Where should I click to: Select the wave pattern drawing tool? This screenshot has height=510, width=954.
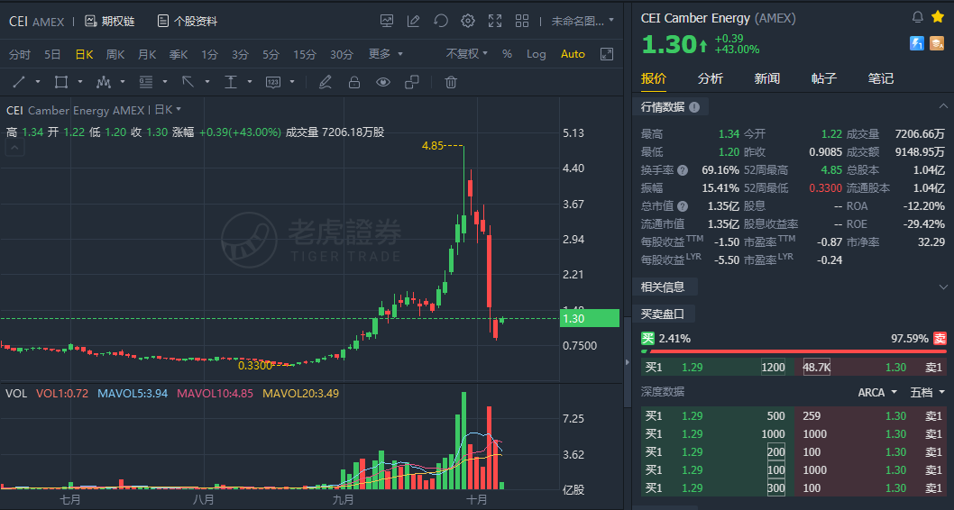(104, 82)
